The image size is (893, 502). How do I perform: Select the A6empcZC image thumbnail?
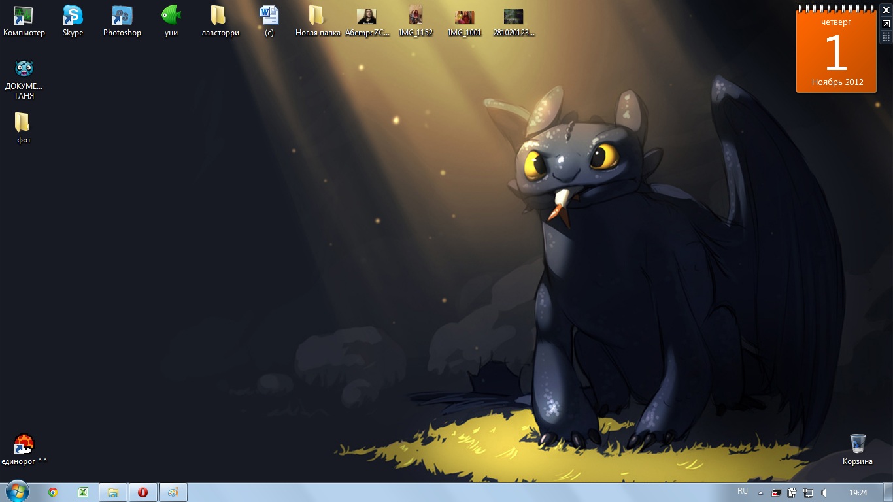pyautogui.click(x=367, y=21)
